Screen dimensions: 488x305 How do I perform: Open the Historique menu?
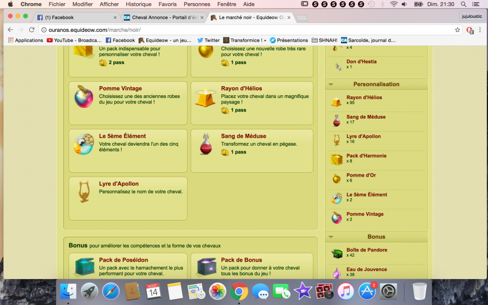(x=138, y=4)
